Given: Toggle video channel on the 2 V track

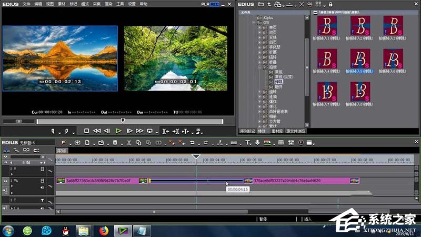Looking at the screenshot, I should point(42,169).
